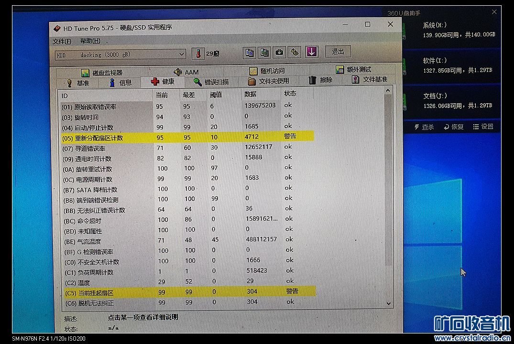
Task: Click the camera screenshot icon
Action: tap(279, 52)
